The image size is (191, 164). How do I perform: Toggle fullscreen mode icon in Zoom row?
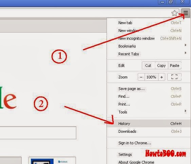(174, 77)
